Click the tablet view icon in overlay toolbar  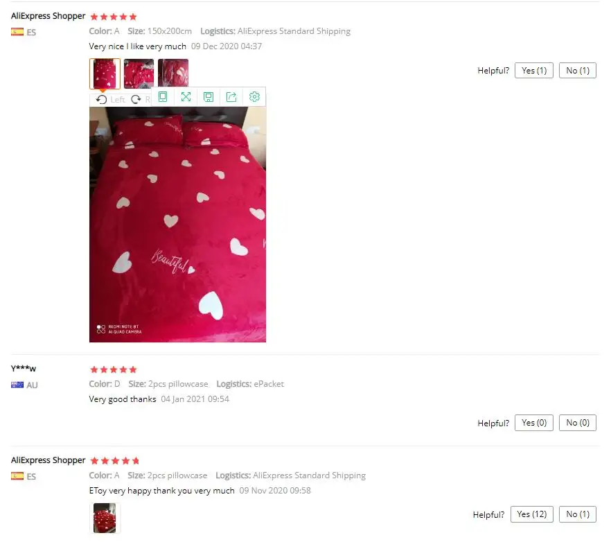coord(163,97)
